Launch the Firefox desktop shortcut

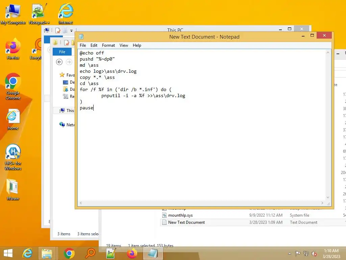[x=13, y=49]
